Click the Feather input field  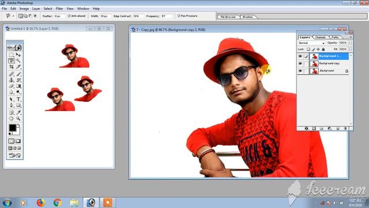tap(59, 16)
